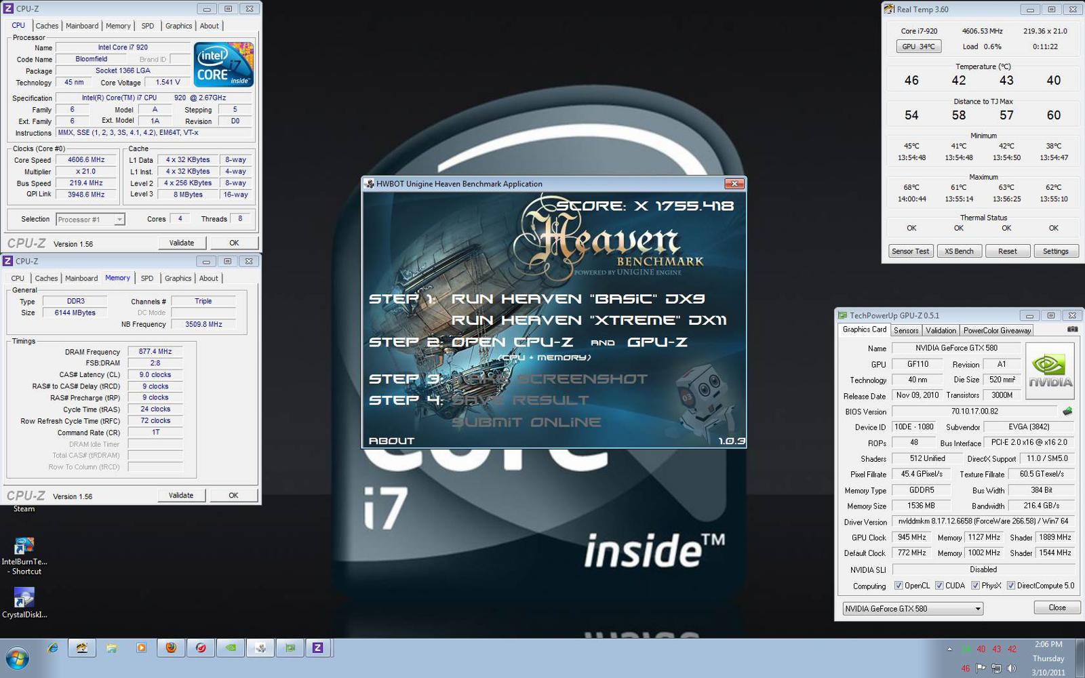Open Graphics tab in CPU-Z memory window
This screenshot has height=678, width=1085.
178,278
